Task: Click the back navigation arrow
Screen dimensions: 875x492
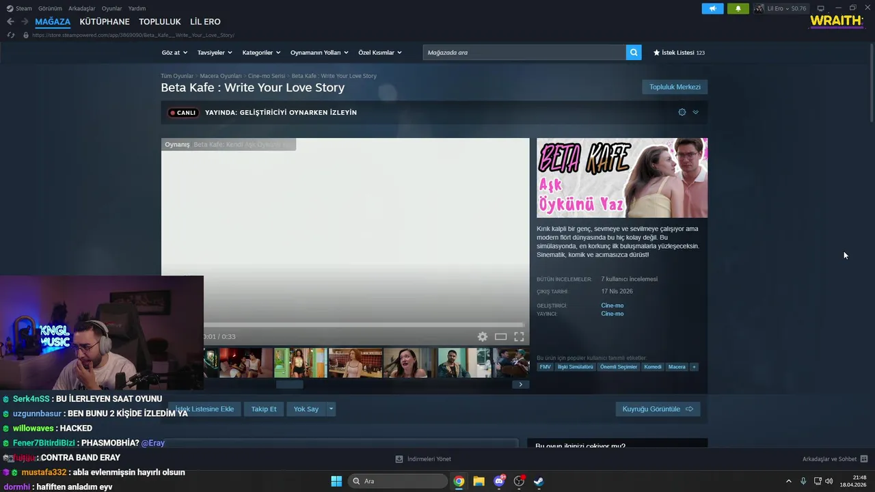Action: (x=10, y=22)
